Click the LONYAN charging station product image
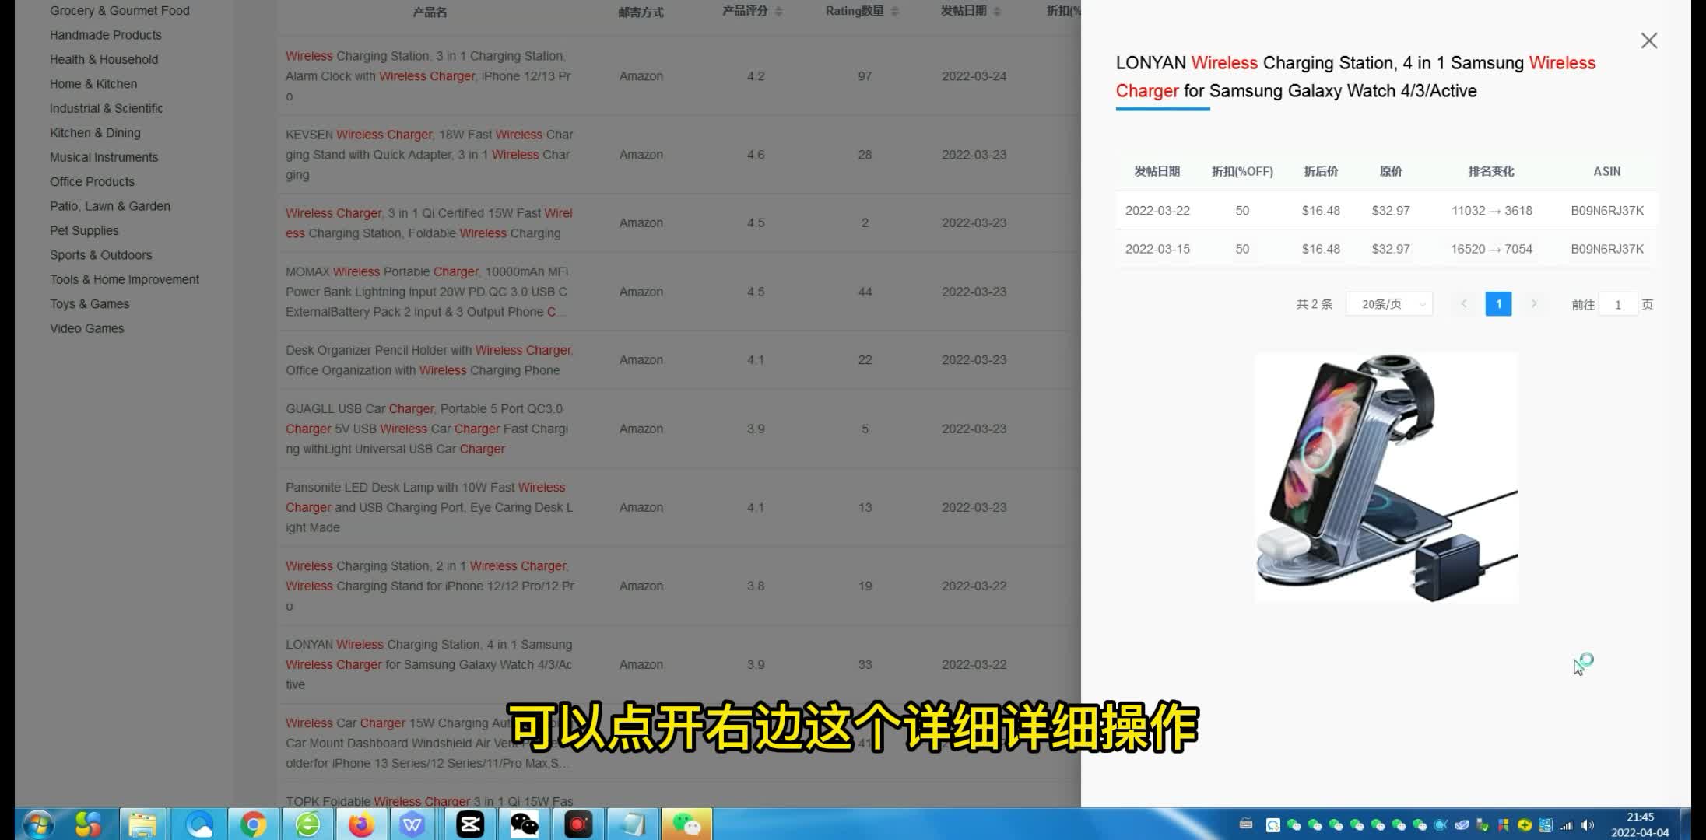This screenshot has height=840, width=1706. point(1386,478)
